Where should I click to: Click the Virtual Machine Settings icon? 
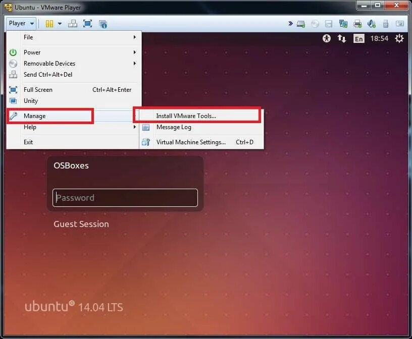click(146, 142)
